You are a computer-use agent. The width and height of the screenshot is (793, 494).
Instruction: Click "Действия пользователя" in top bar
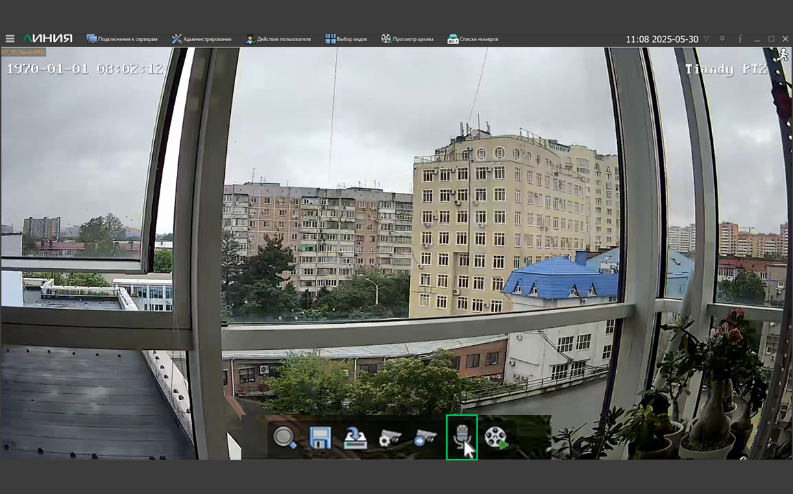pos(278,39)
